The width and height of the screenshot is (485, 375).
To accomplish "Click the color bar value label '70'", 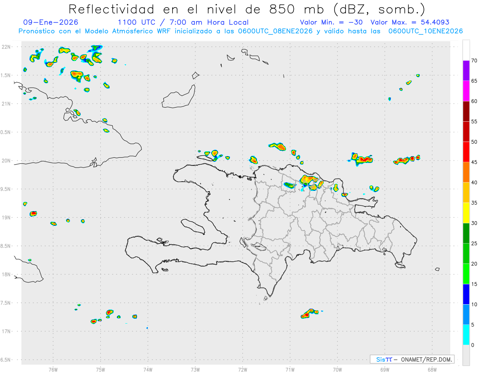I will [474, 61].
